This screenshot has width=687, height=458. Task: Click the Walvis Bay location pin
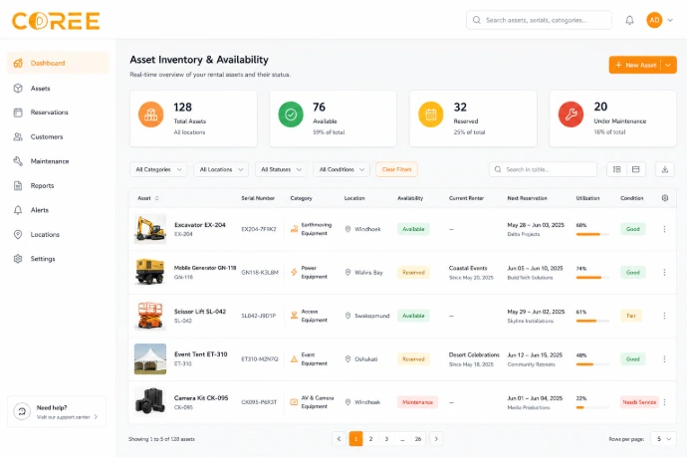coord(347,272)
